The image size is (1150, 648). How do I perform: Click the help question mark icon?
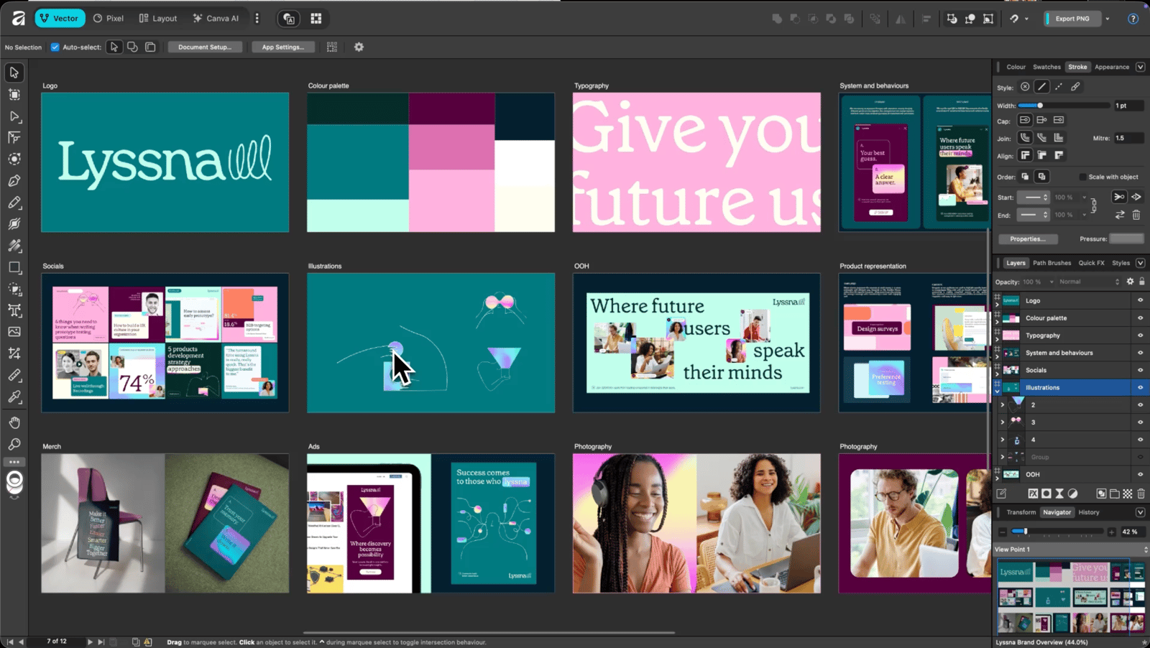pos(1133,19)
